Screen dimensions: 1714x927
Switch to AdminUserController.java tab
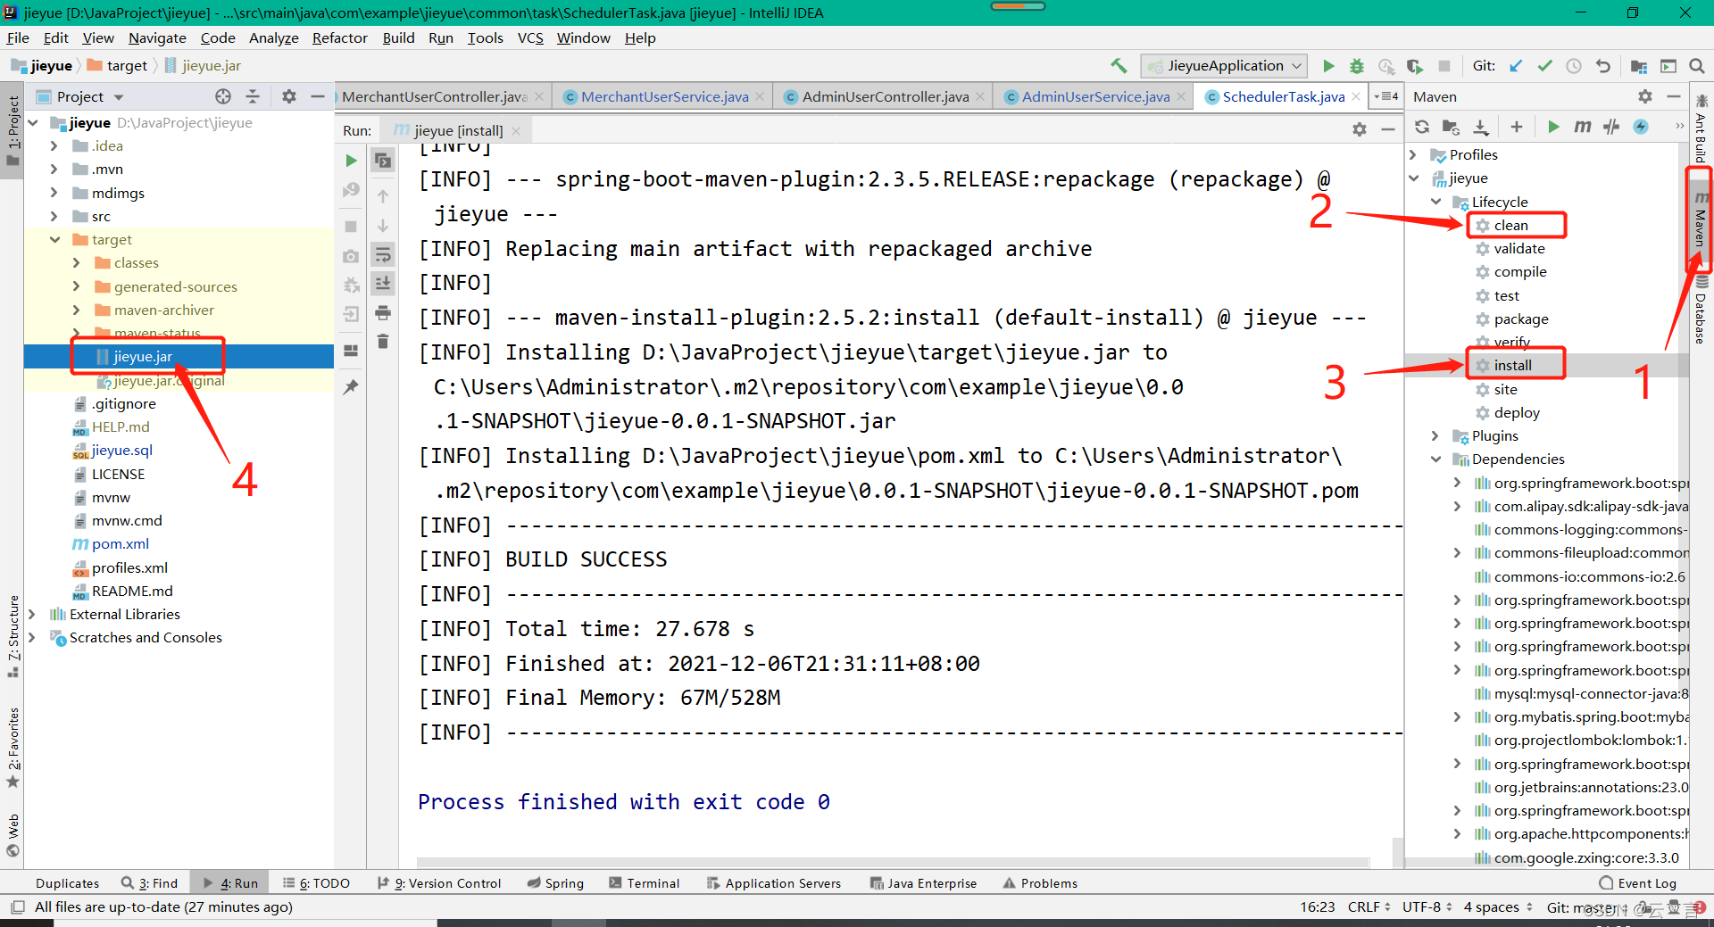pyautogui.click(x=884, y=96)
